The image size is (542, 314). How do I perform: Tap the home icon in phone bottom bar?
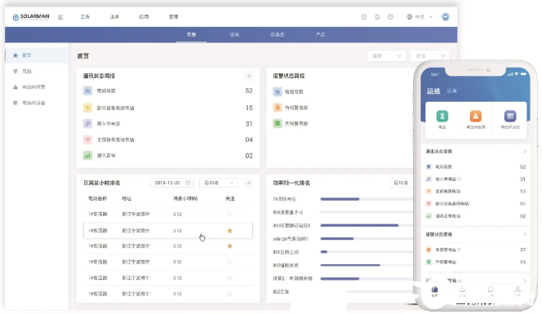pos(435,290)
